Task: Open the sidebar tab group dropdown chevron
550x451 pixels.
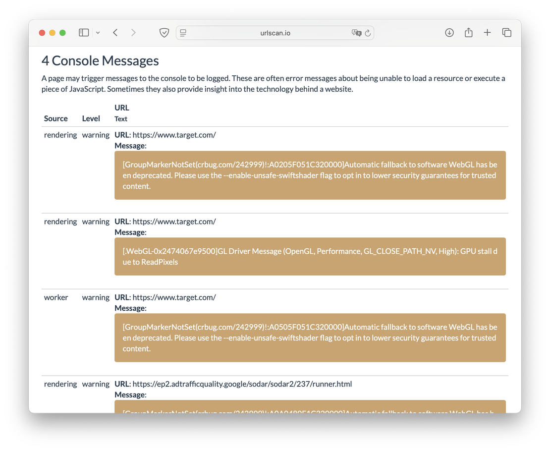Action: (98, 33)
